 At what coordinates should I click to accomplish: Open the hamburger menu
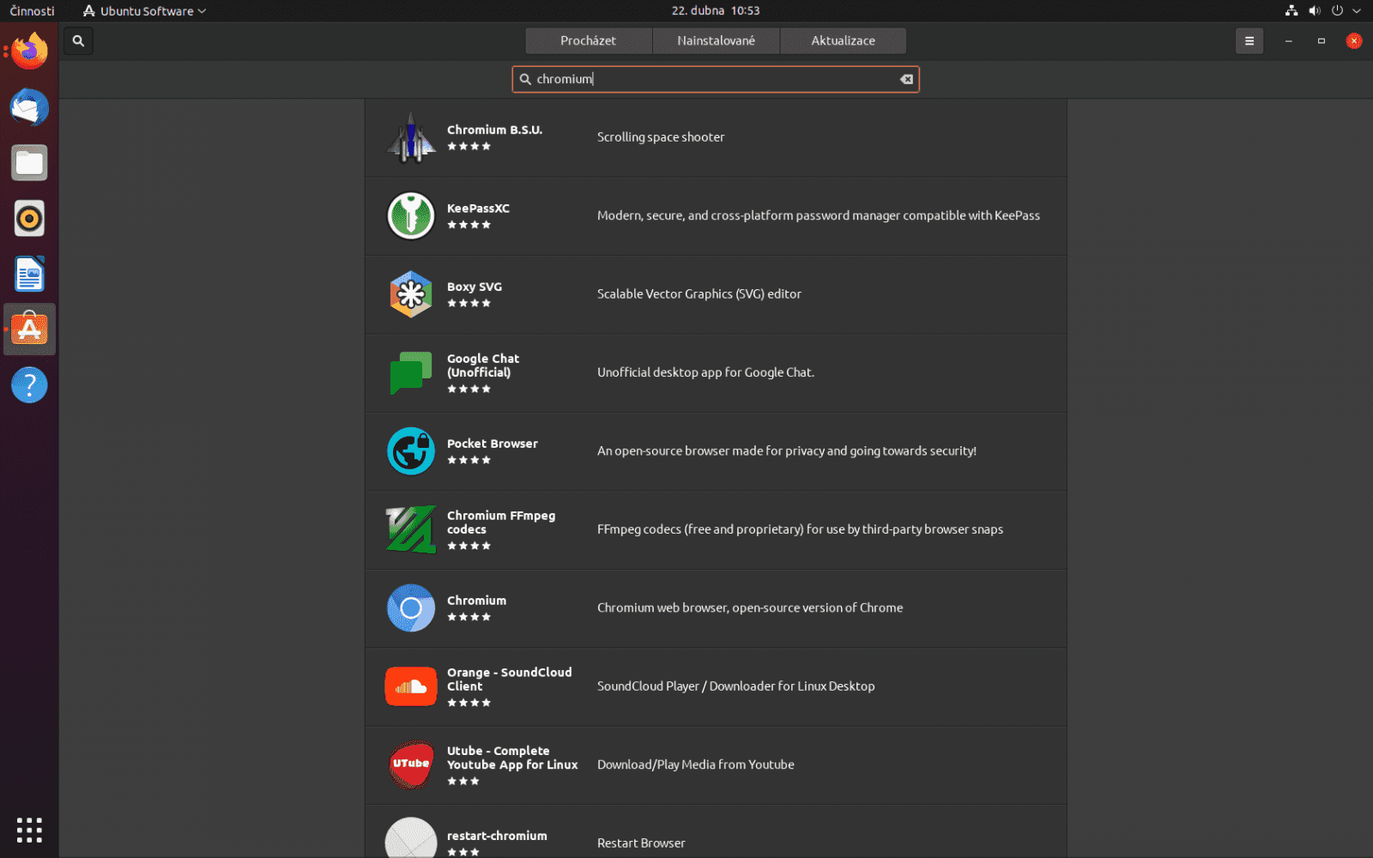pos(1249,40)
